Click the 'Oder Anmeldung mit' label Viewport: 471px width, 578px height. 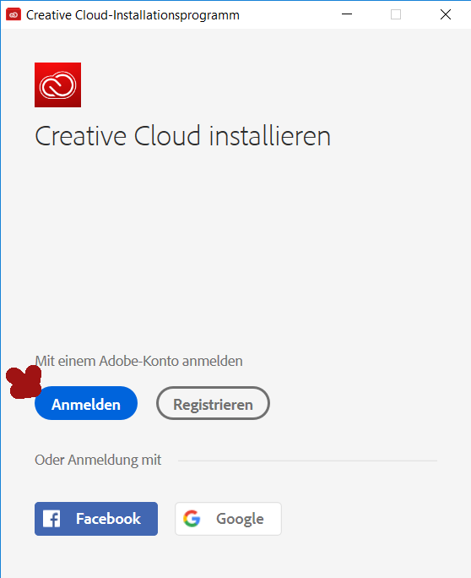(98, 460)
